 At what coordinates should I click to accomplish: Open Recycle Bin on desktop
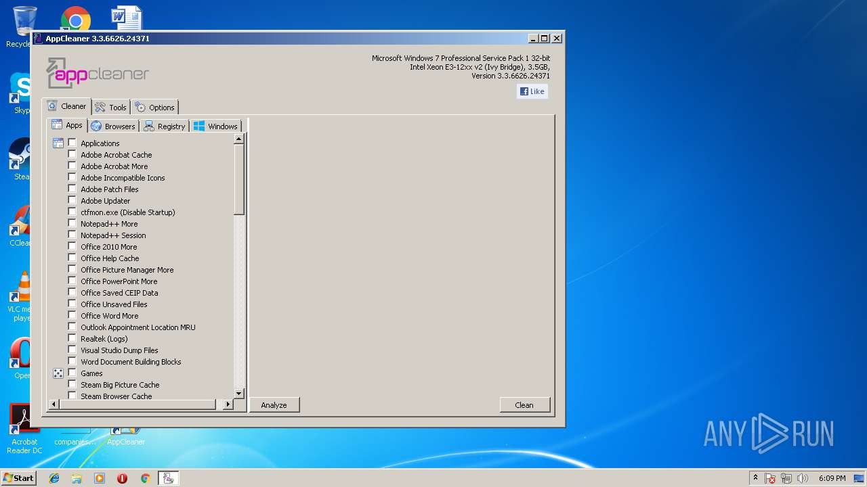coord(24,26)
